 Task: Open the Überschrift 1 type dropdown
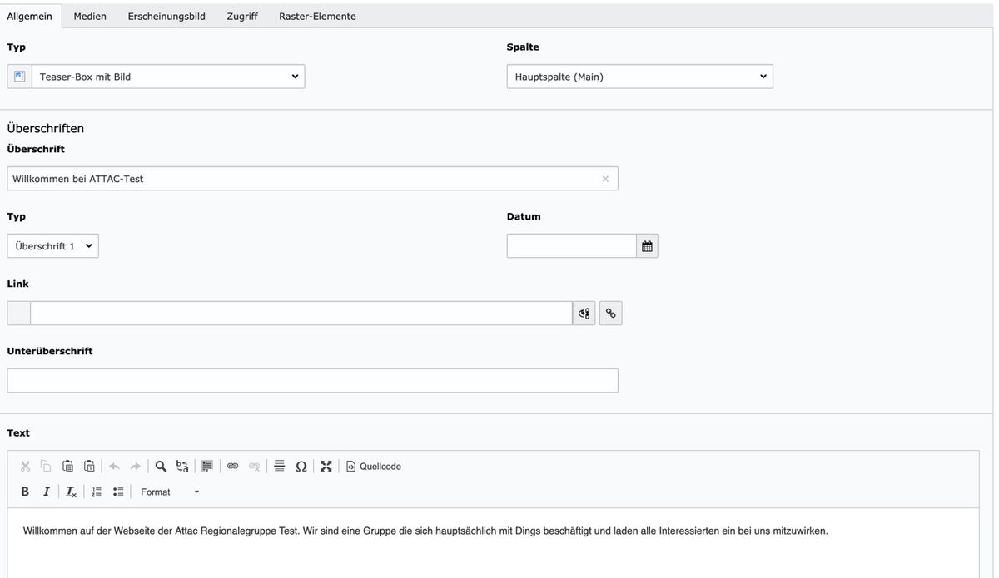pos(52,246)
